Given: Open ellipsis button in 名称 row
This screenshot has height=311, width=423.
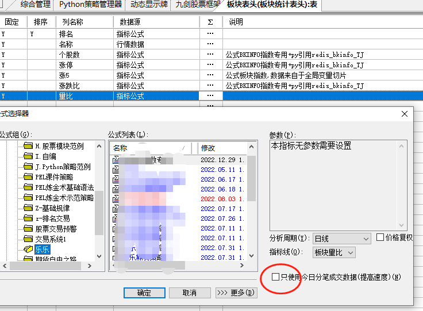Looking at the screenshot, I should point(210,44).
